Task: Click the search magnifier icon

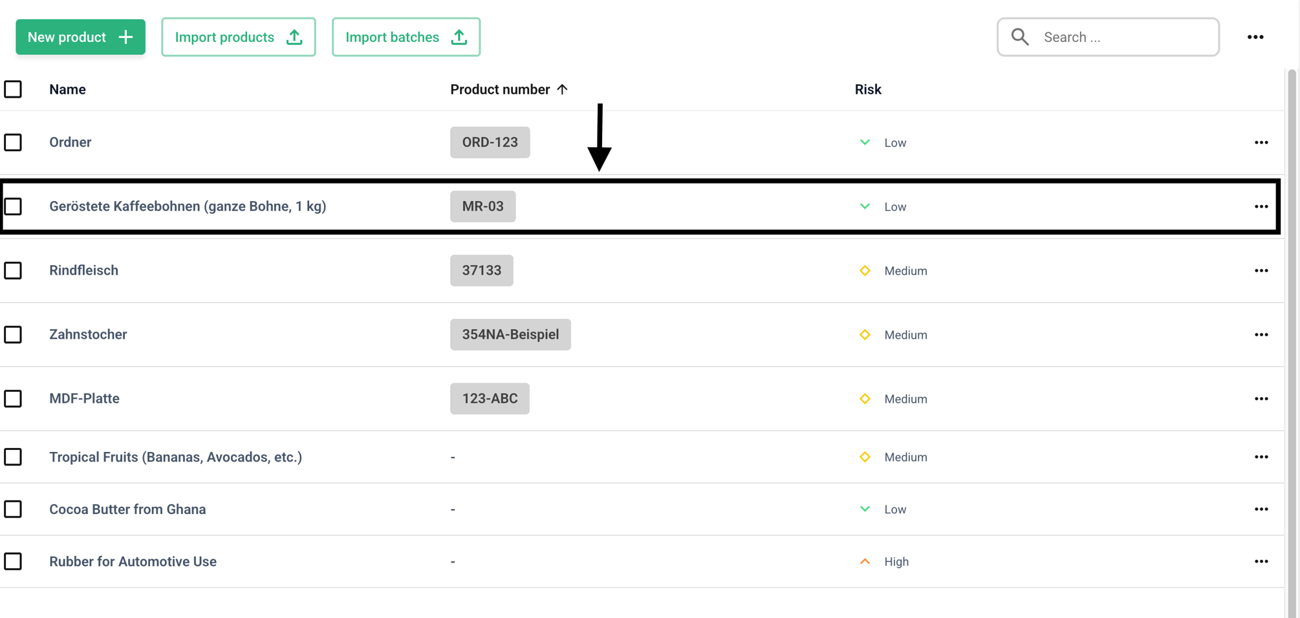Action: point(1020,37)
